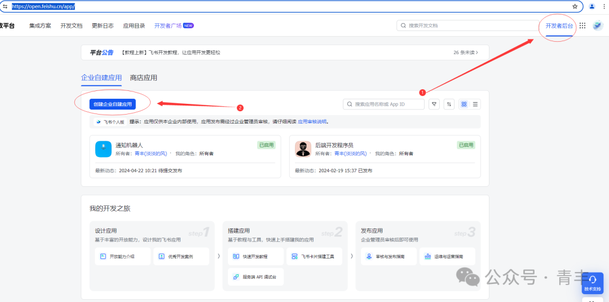Open 应用目录 in top navigation
This screenshot has width=609, height=302.
point(134,25)
